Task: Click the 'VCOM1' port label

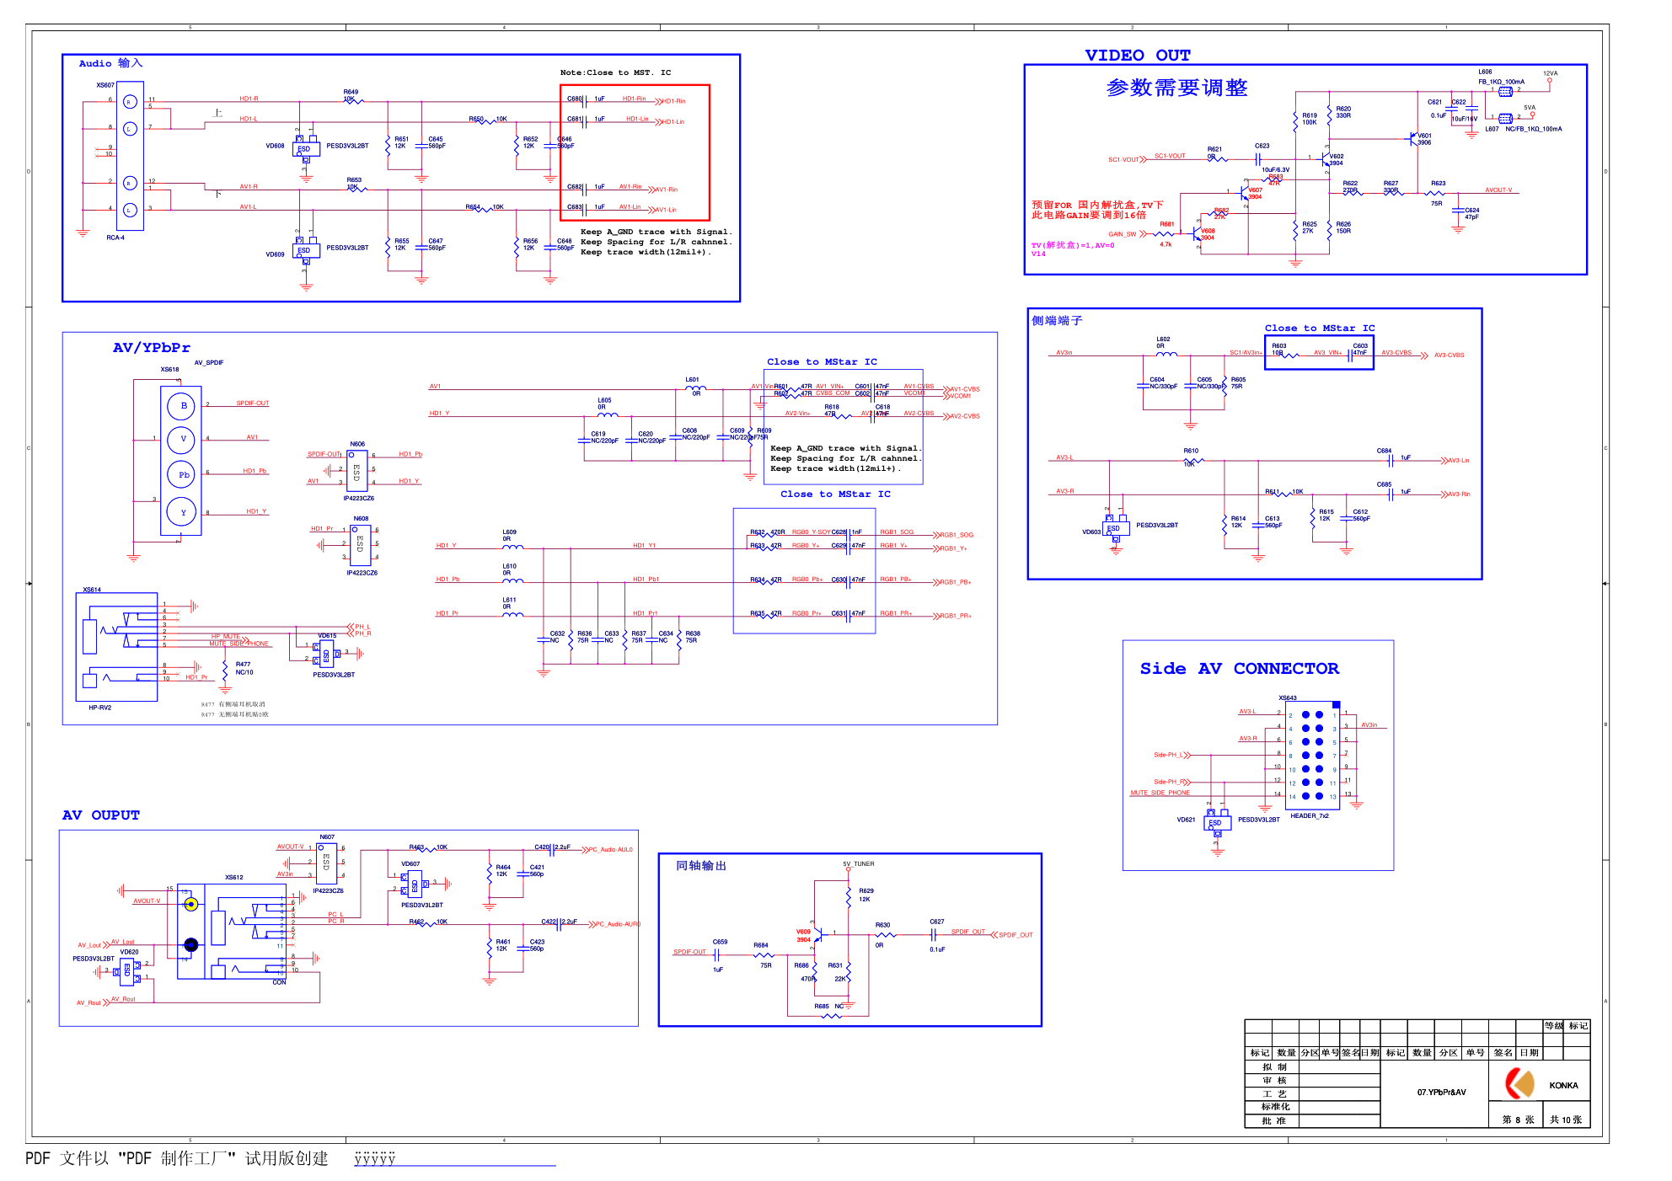Action: tap(961, 396)
